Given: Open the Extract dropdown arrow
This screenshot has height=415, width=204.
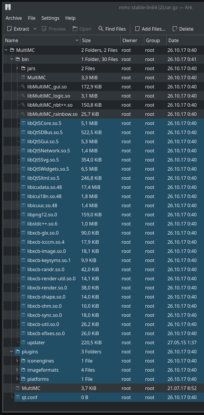Looking at the screenshot, I should click(x=35, y=29).
